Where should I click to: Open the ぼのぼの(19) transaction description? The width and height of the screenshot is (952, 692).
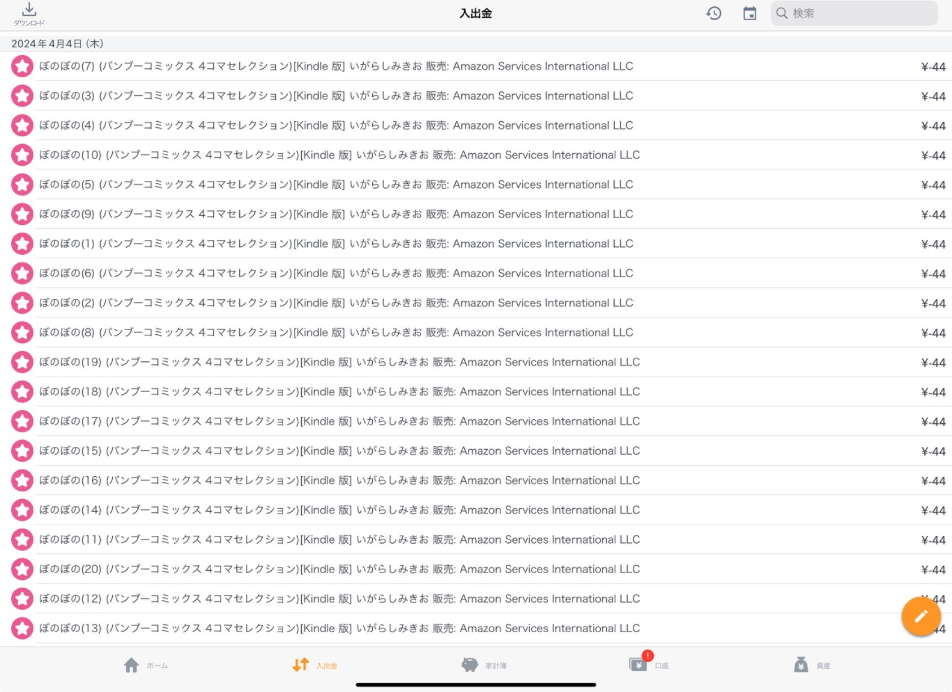coord(340,362)
